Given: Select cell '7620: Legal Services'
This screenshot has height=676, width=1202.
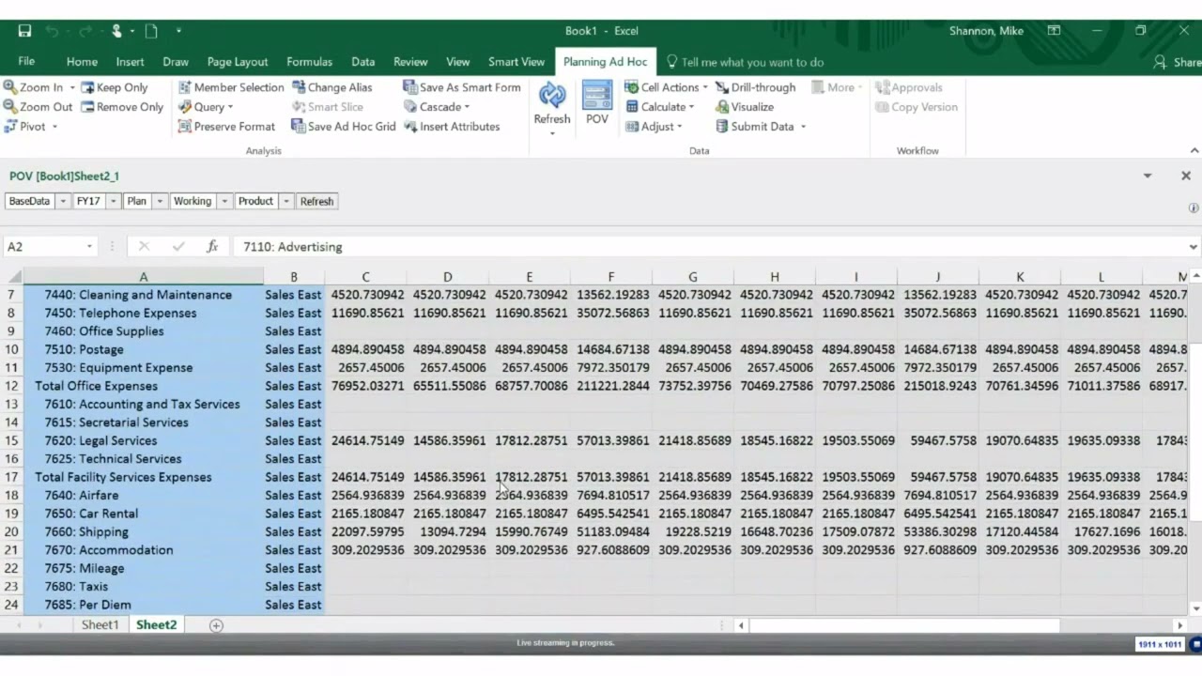Looking at the screenshot, I should click(144, 440).
